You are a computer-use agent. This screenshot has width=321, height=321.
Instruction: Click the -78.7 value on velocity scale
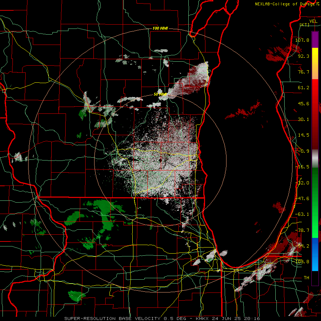click(302, 230)
